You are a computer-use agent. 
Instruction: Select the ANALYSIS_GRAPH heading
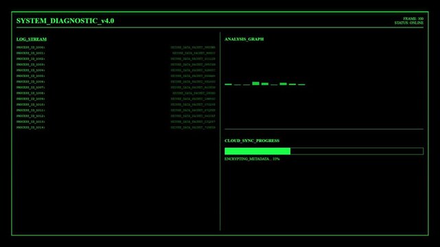[244, 39]
